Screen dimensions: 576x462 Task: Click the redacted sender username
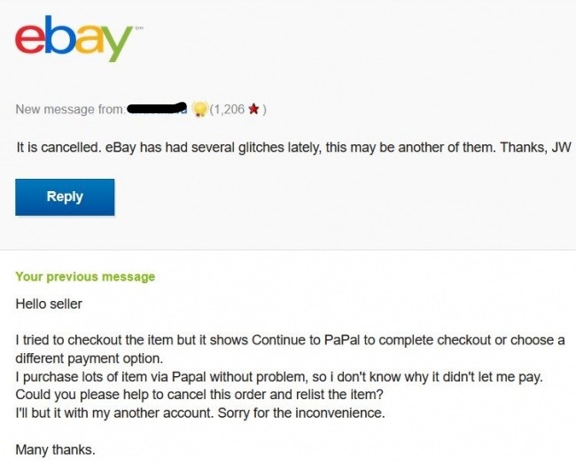tap(157, 107)
